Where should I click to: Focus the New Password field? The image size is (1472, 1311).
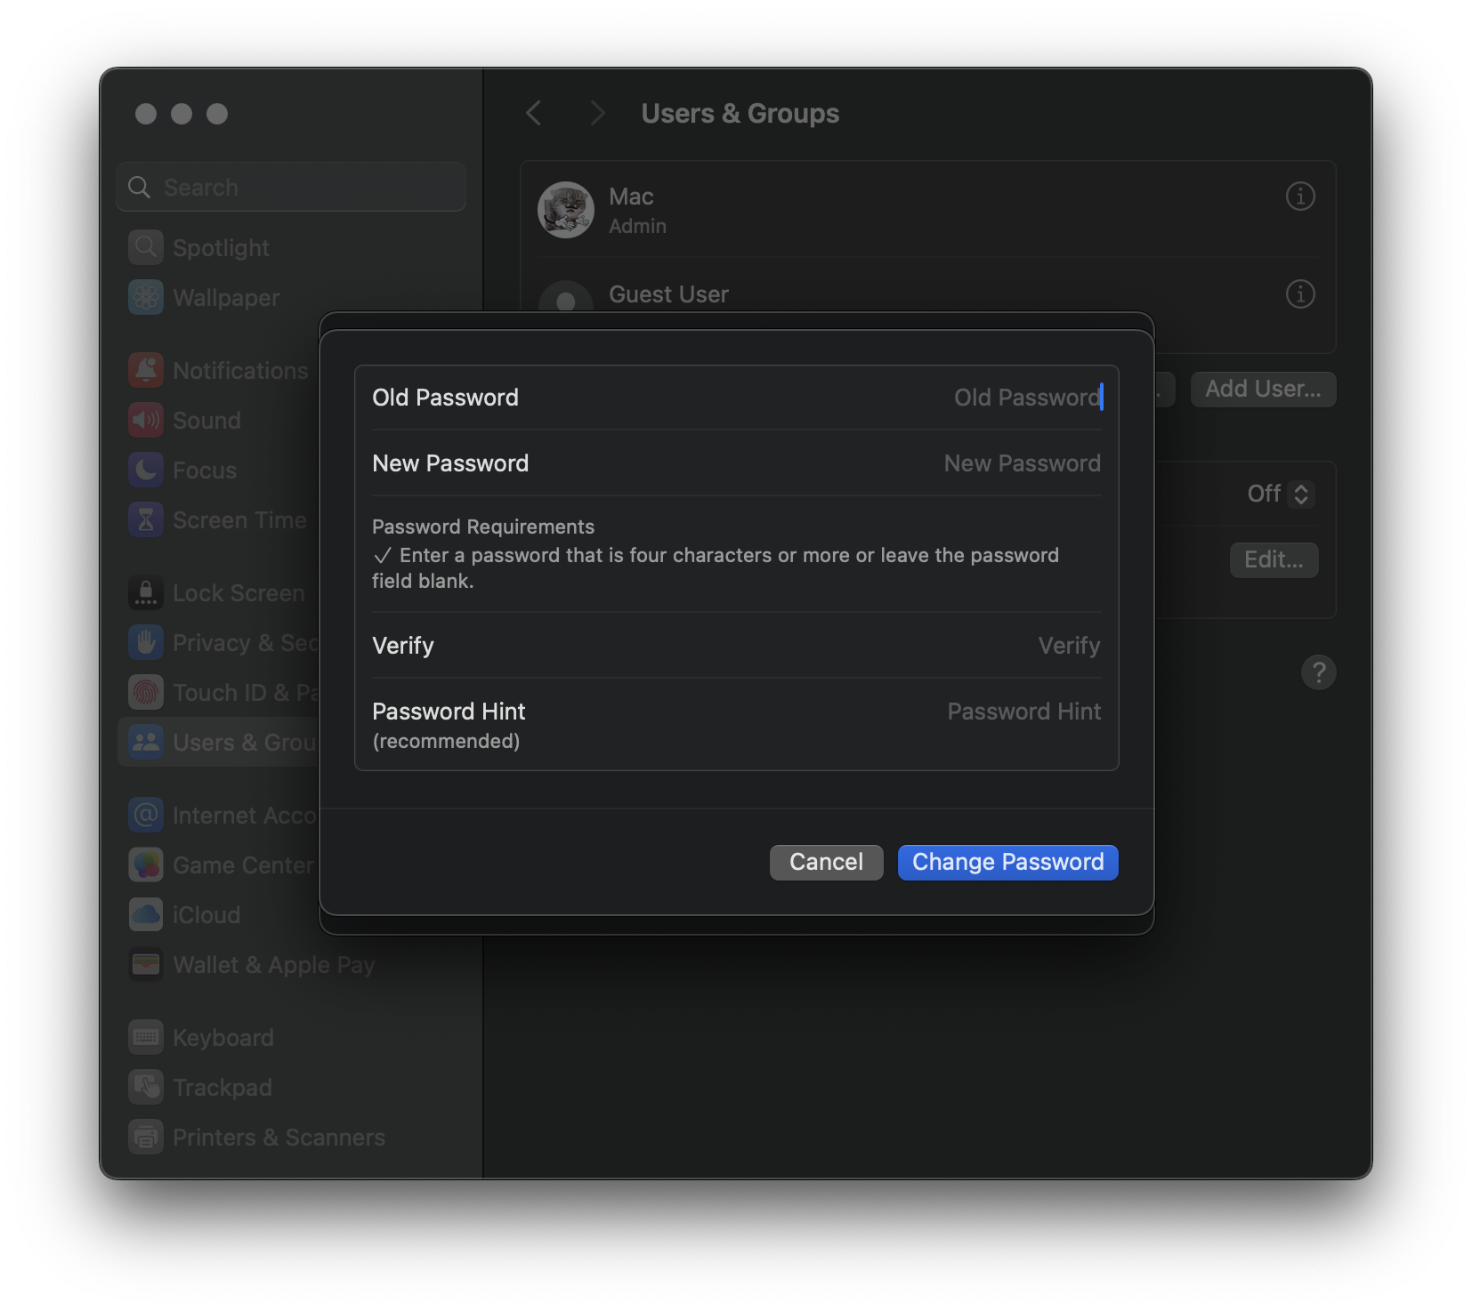(x=890, y=463)
